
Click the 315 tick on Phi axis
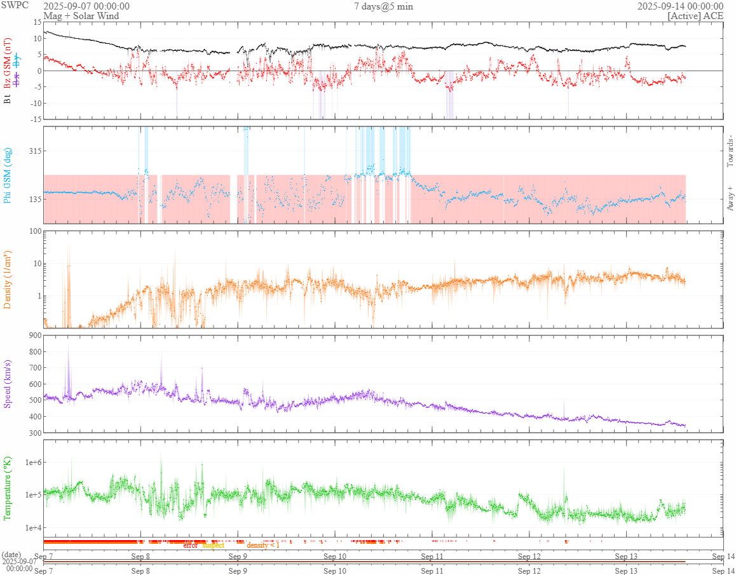click(x=34, y=151)
